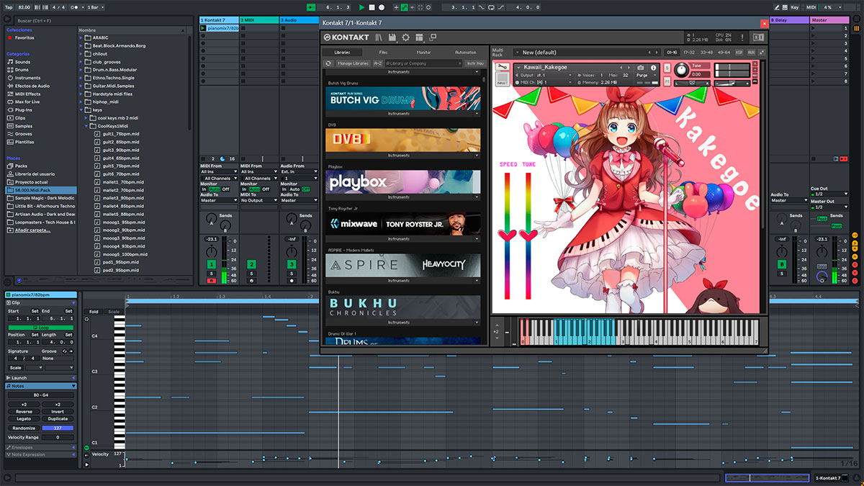This screenshot has width=864, height=486.
Task: Open Kontakt workspace layout icon
Action: [420, 37]
